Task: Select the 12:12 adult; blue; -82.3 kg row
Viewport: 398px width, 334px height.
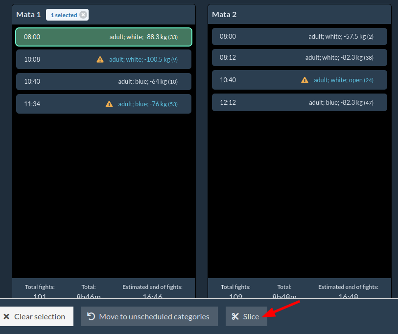Action: coord(299,102)
